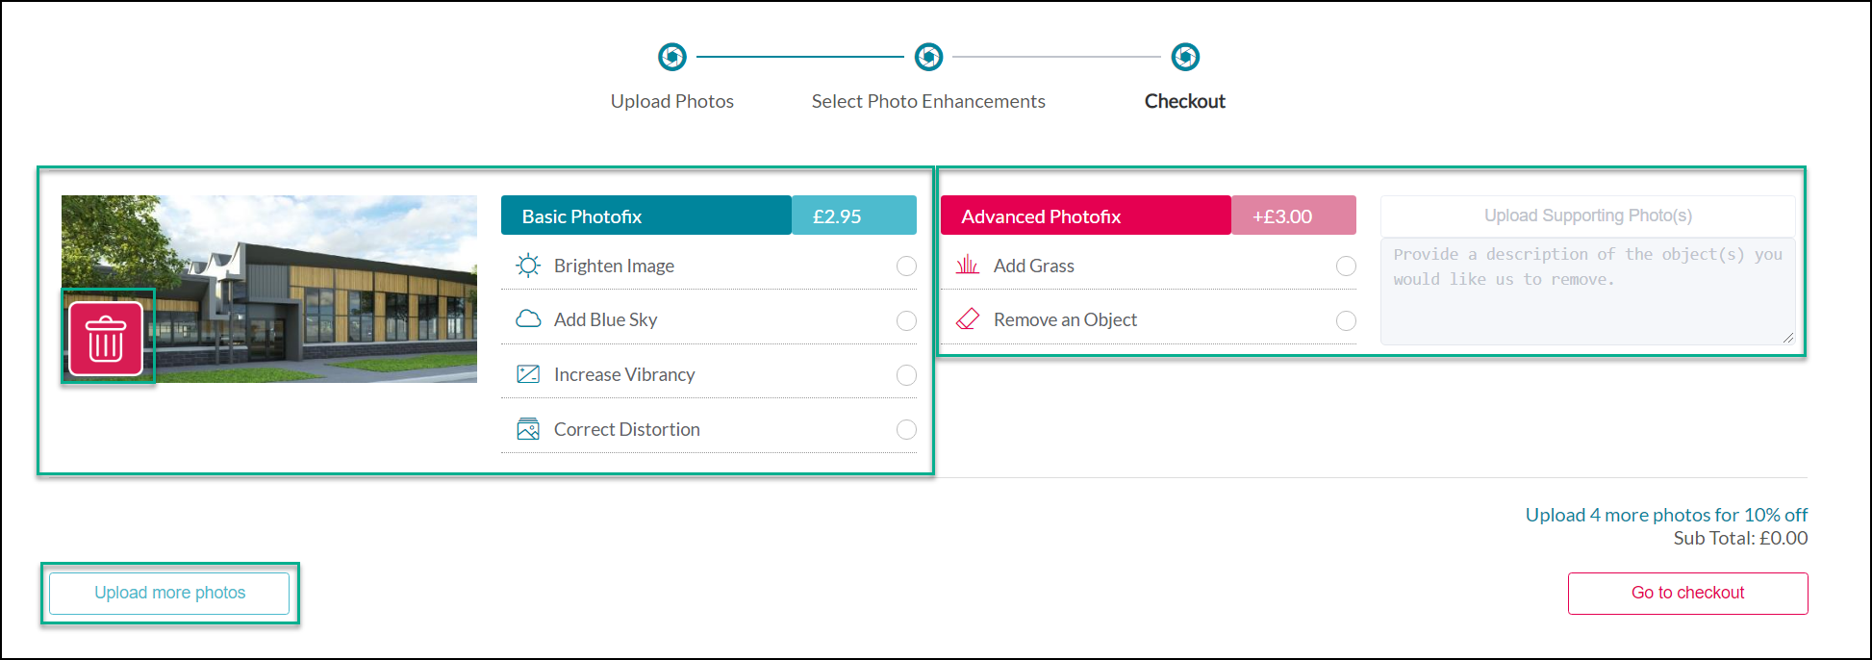Select the Correct Distortion radio button

[x=906, y=430]
